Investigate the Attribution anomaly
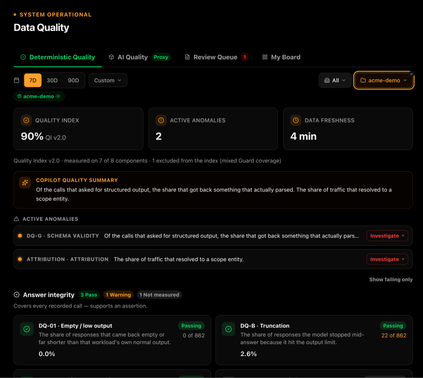The width and height of the screenshot is (423, 378). pyautogui.click(x=387, y=259)
